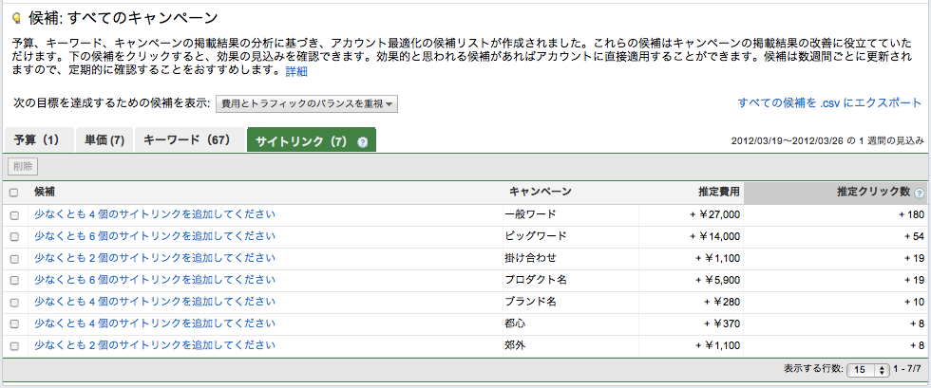Open the 費用とトラフィックのバランスを重視 dropdown
Image resolution: width=931 pixels, height=388 pixels.
307,103
